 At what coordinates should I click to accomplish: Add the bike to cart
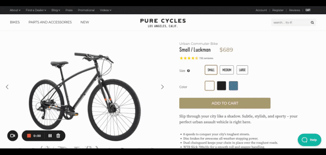tap(225, 103)
